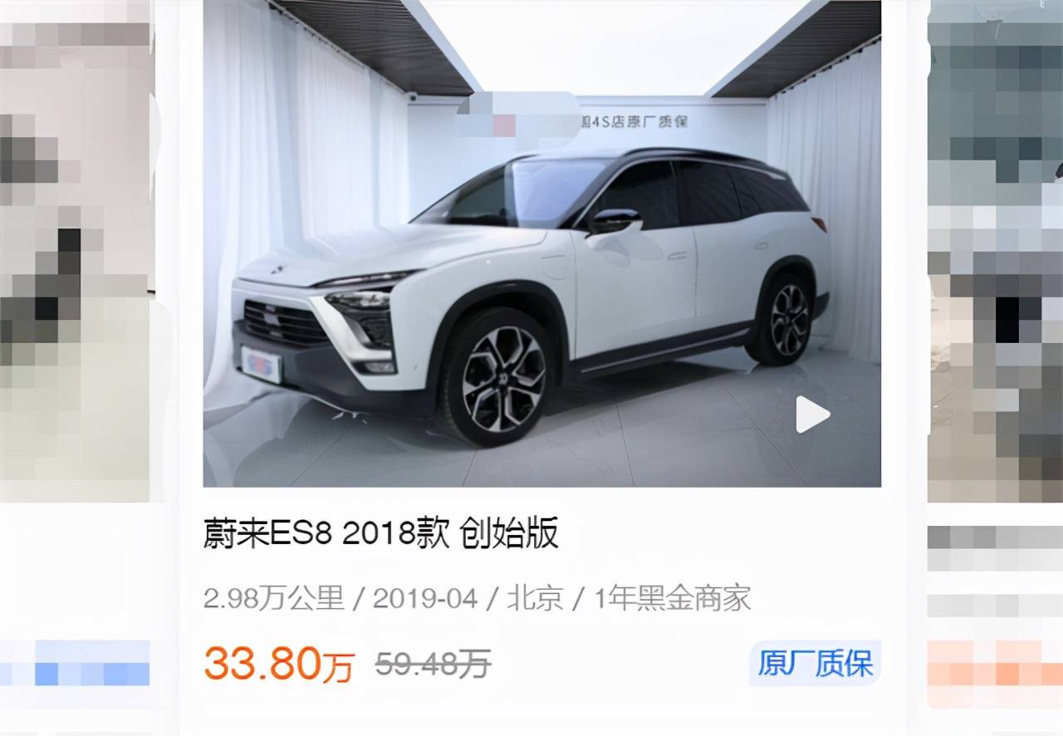Click the blurred orange price on right card
The height and width of the screenshot is (736, 1063).
pyautogui.click(x=995, y=663)
